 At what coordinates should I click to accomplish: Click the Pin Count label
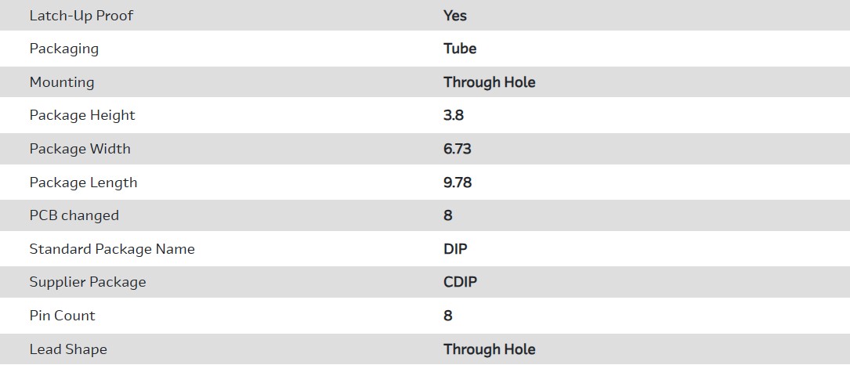[x=62, y=316]
